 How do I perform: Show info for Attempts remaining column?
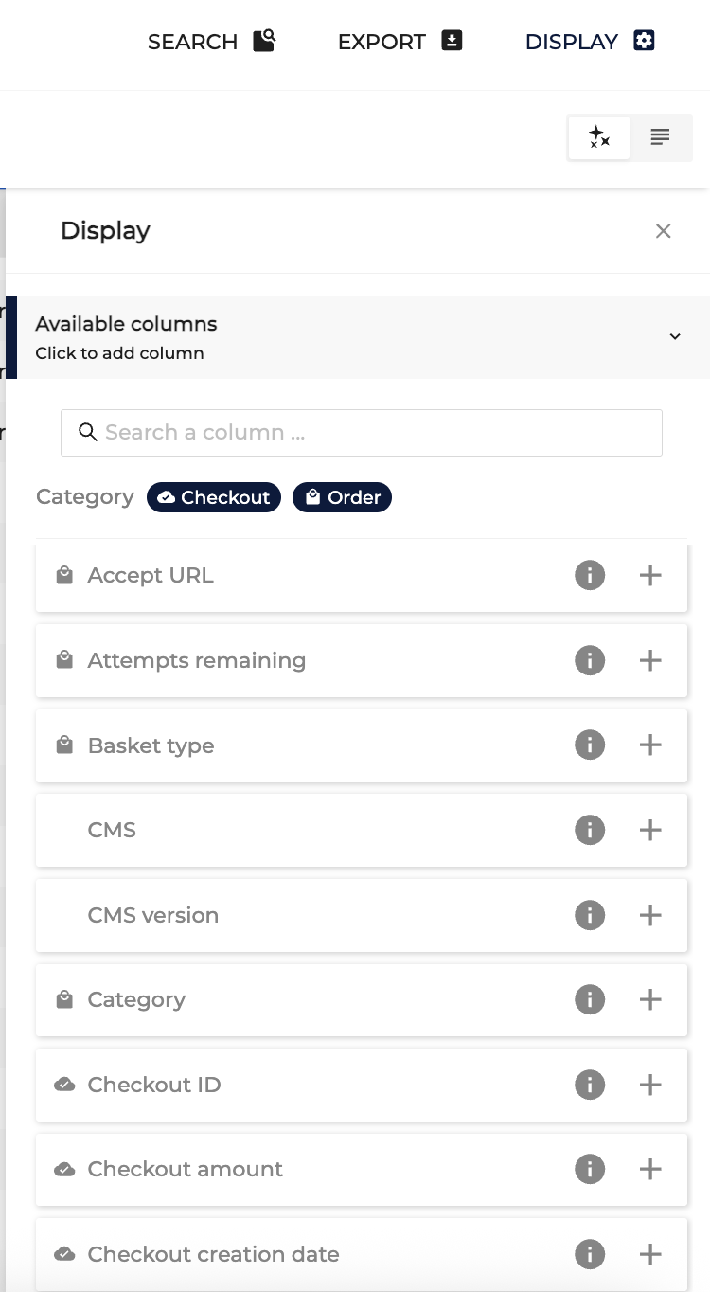590,660
